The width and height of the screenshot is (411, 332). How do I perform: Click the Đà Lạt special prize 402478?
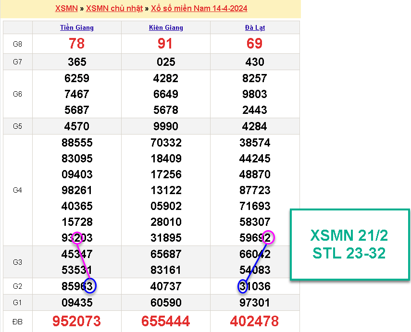point(255,321)
